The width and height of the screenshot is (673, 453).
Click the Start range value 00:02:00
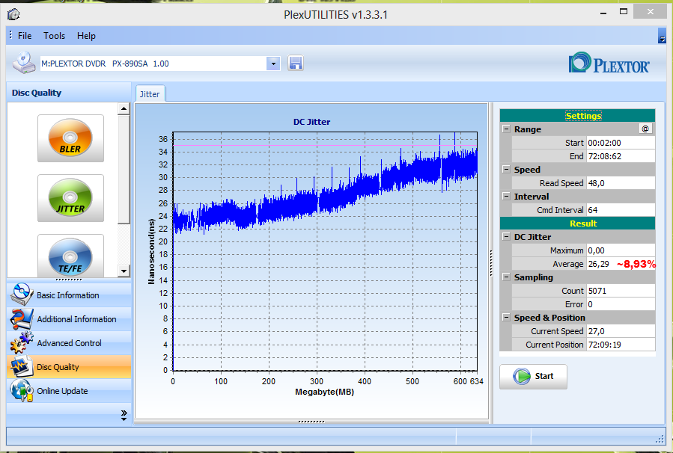(620, 143)
